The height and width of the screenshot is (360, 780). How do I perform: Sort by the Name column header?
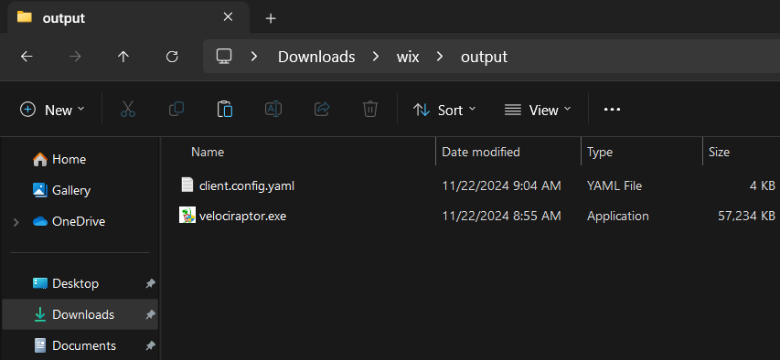pyautogui.click(x=208, y=152)
